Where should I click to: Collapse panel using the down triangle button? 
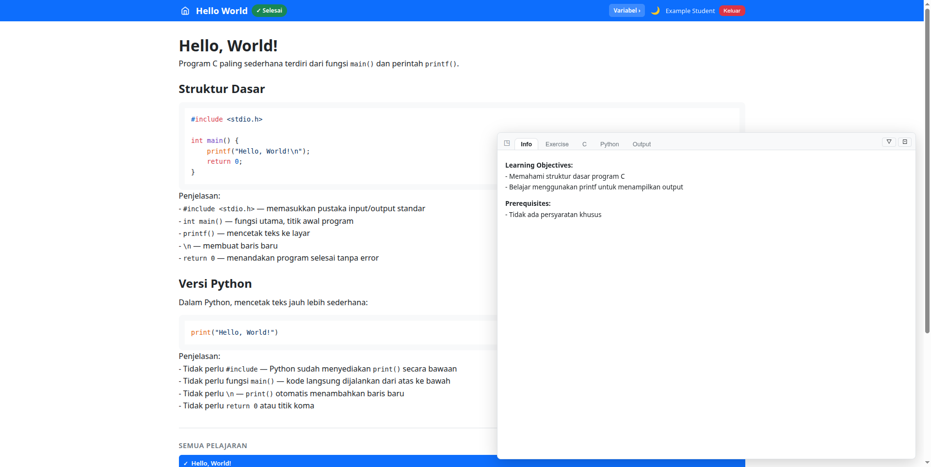pos(889,142)
